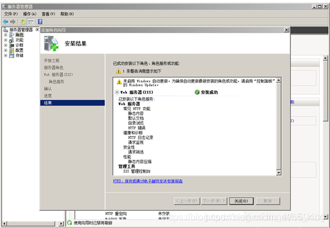Click the main window scroll up arrow at right
Screen dimensions: 330x228
[325, 58]
